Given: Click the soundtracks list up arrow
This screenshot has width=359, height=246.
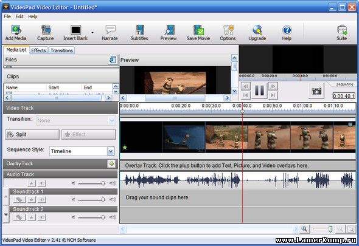Looking at the screenshot, I should pyautogui.click(x=6, y=197).
